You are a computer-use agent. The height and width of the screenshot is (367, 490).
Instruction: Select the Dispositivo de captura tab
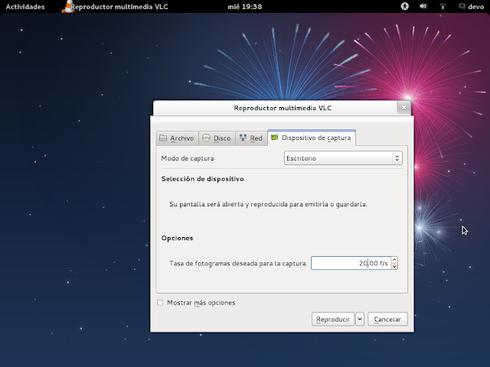pyautogui.click(x=312, y=138)
